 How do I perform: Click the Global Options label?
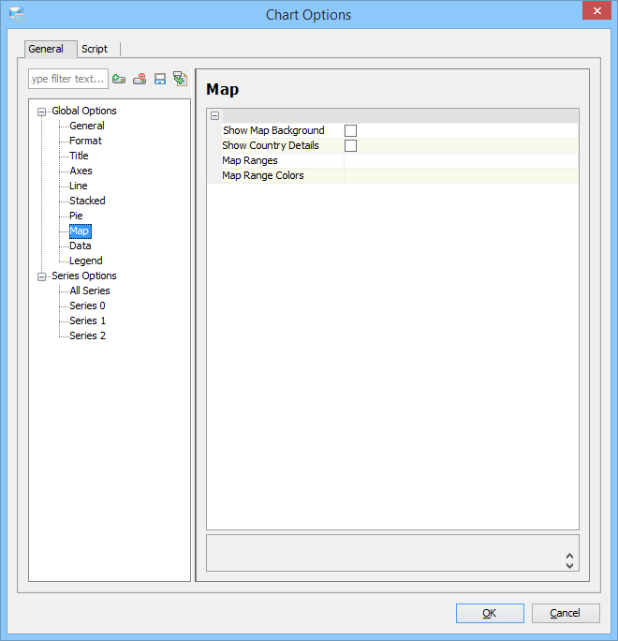click(84, 112)
